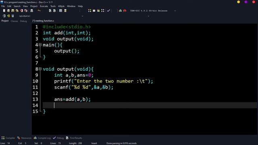Click the Save All toolbar icon
Screen dimensions: 258x145
pos(17,11)
